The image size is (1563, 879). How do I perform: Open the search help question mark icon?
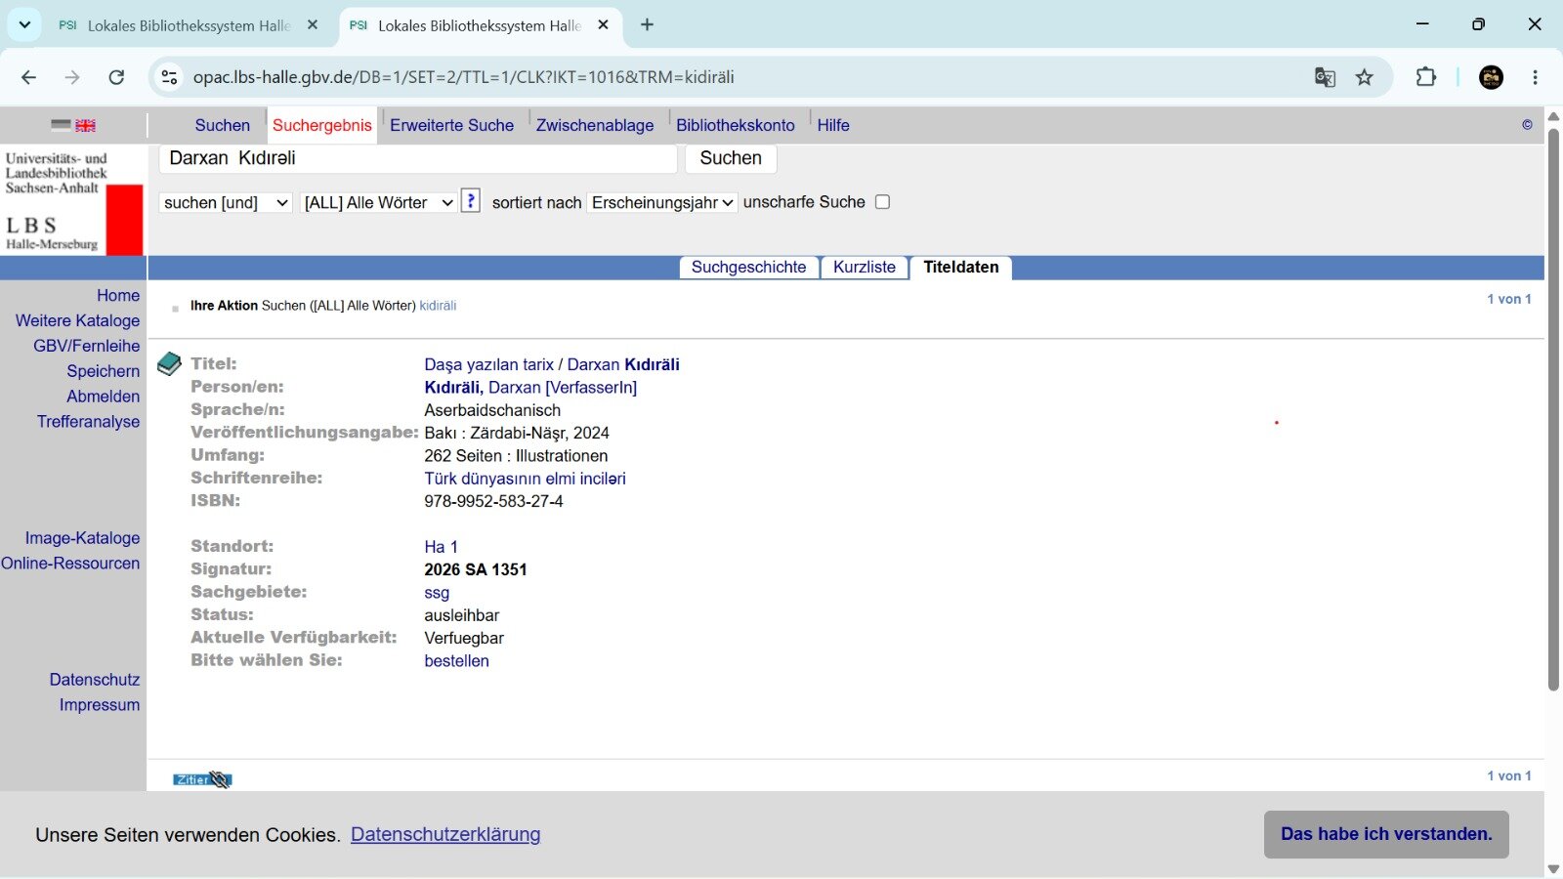click(x=471, y=201)
